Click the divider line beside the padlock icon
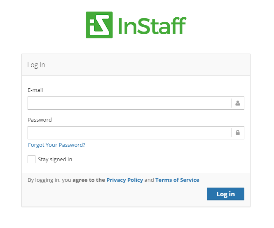This screenshot has width=274, height=228. tap(232, 133)
